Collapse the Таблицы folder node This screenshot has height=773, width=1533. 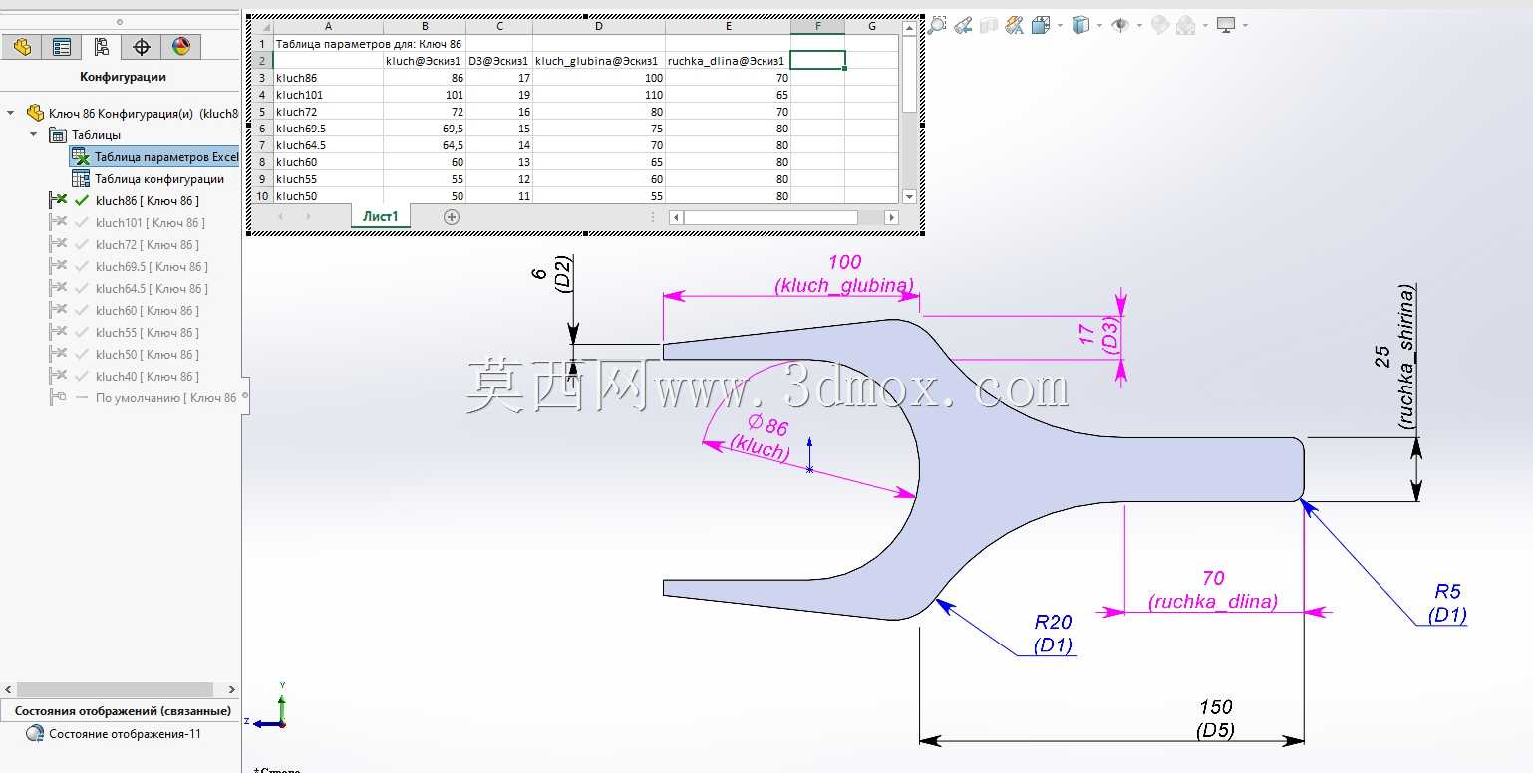(x=33, y=134)
